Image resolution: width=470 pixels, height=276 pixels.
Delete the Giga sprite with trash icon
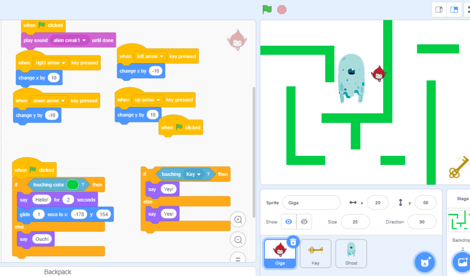tap(293, 242)
